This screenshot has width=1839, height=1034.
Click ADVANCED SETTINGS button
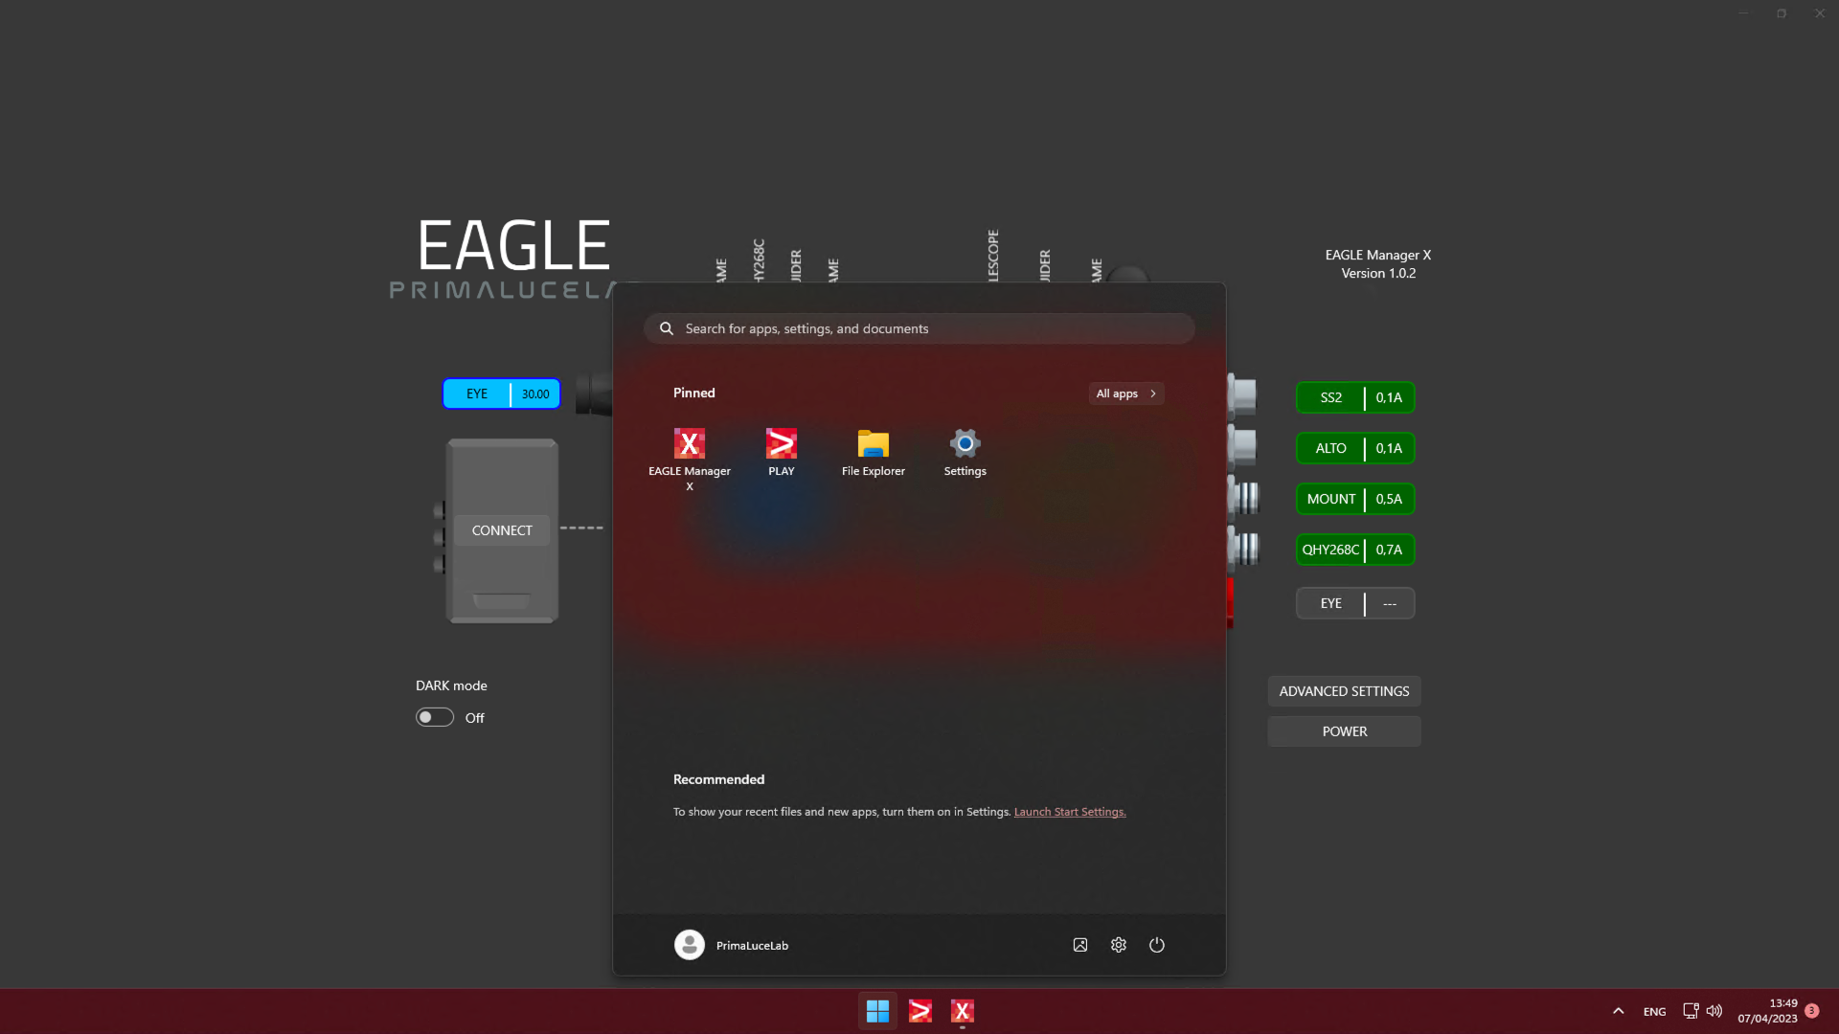(x=1344, y=689)
